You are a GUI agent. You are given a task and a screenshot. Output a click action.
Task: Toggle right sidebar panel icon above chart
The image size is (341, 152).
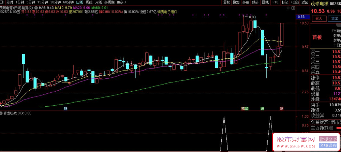coord(293,8)
